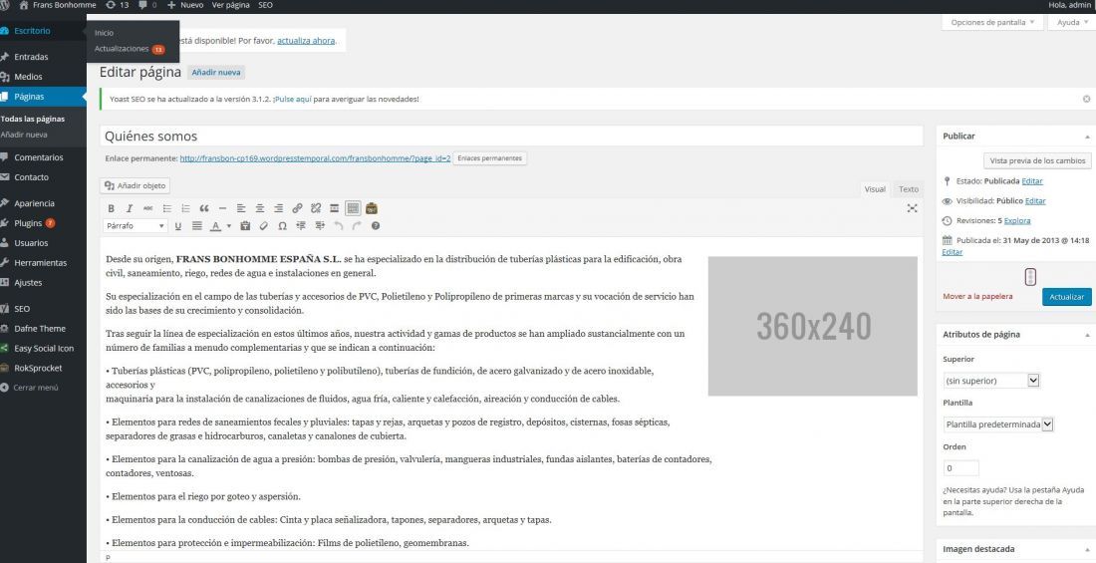Dismiss the Yoast SEO update notice
This screenshot has height=563, width=1096.
1086,100
